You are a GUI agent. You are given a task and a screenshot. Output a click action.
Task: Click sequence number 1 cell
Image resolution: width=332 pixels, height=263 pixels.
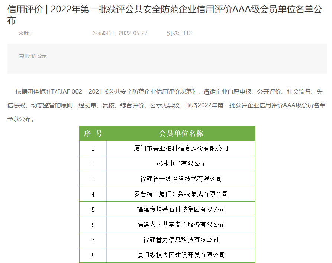(93, 148)
